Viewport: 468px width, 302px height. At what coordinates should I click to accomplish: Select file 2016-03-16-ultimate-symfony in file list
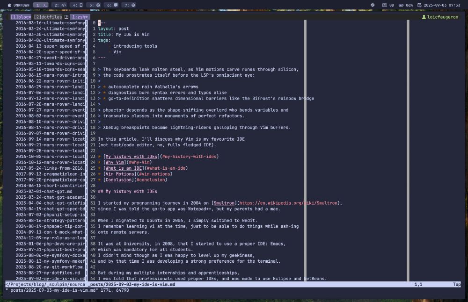(x=50, y=22)
